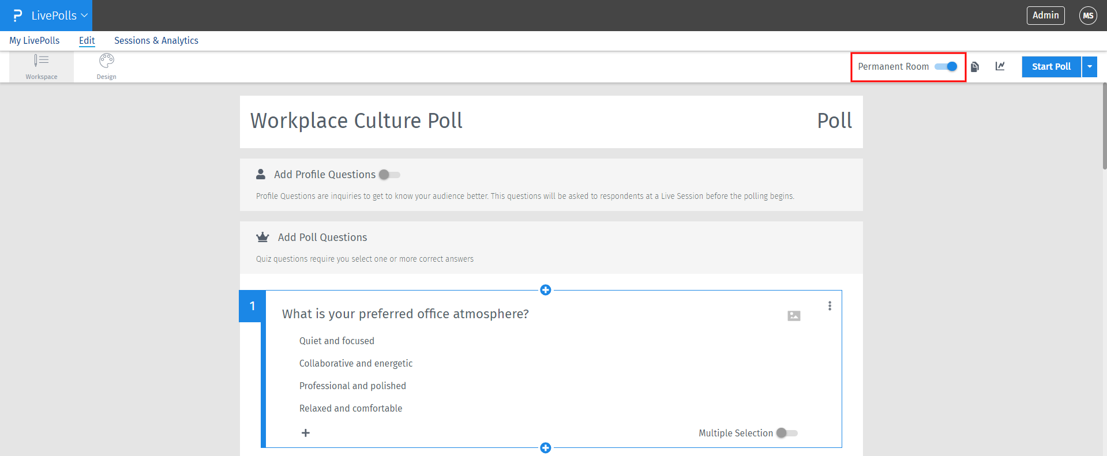The height and width of the screenshot is (456, 1107).
Task: Open question 1 three-dot options menu
Action: tap(830, 306)
